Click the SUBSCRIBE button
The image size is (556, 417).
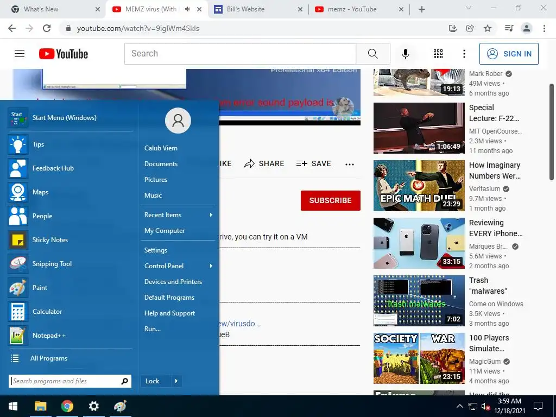pyautogui.click(x=331, y=201)
